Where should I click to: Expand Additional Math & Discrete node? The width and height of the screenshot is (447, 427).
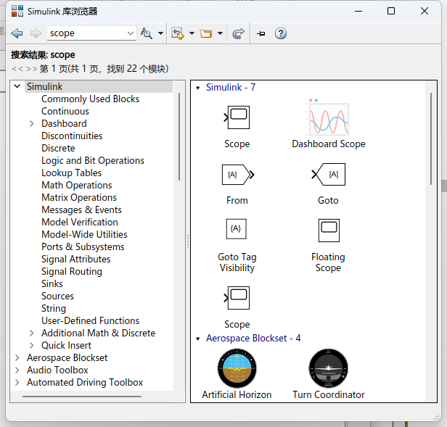click(x=32, y=333)
